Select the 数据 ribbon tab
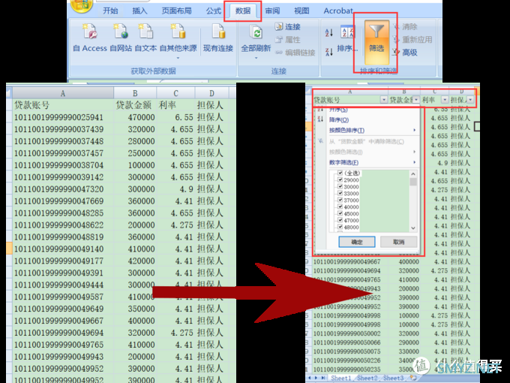Screen dimensions: 510x383 243,11
